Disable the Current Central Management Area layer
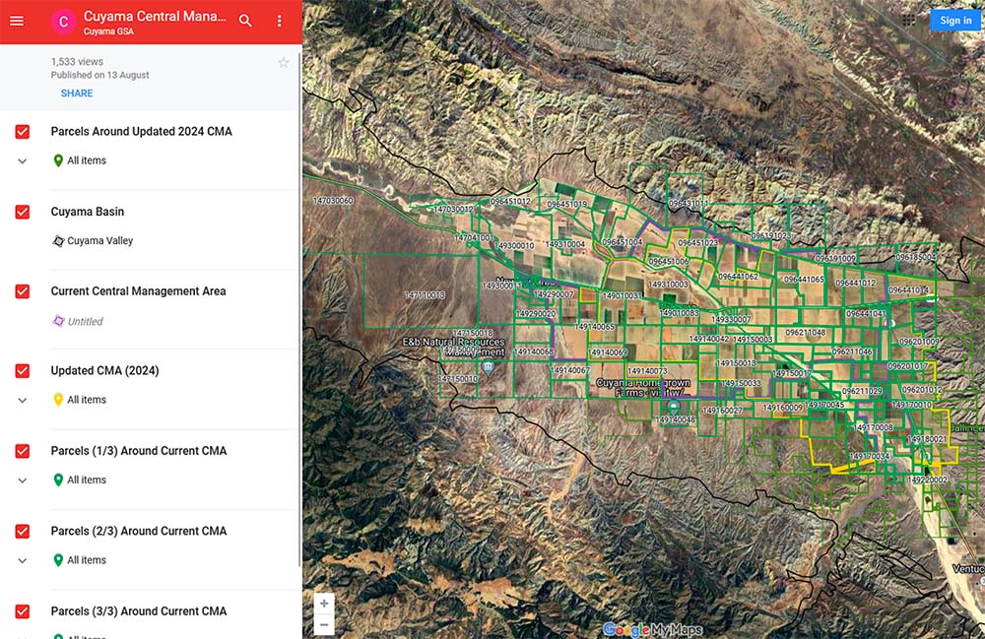This screenshot has height=639, width=985. 21,291
